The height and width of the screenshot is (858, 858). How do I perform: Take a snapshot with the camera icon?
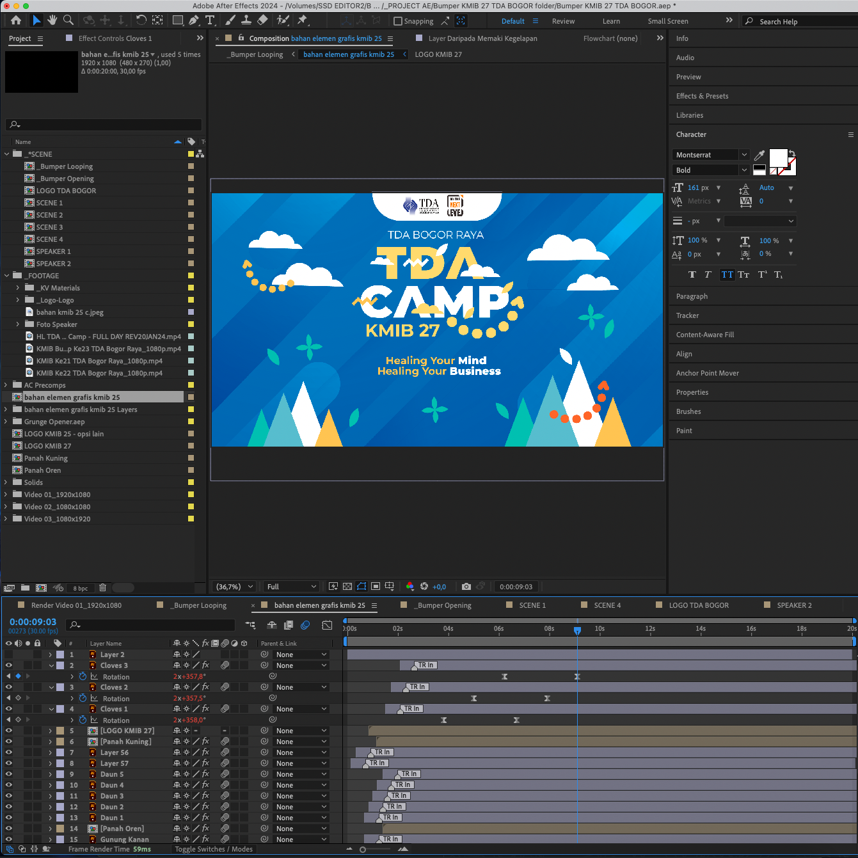pos(466,587)
